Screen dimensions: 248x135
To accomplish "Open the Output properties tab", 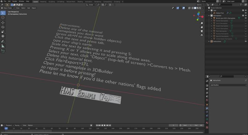I will tap(207, 89).
